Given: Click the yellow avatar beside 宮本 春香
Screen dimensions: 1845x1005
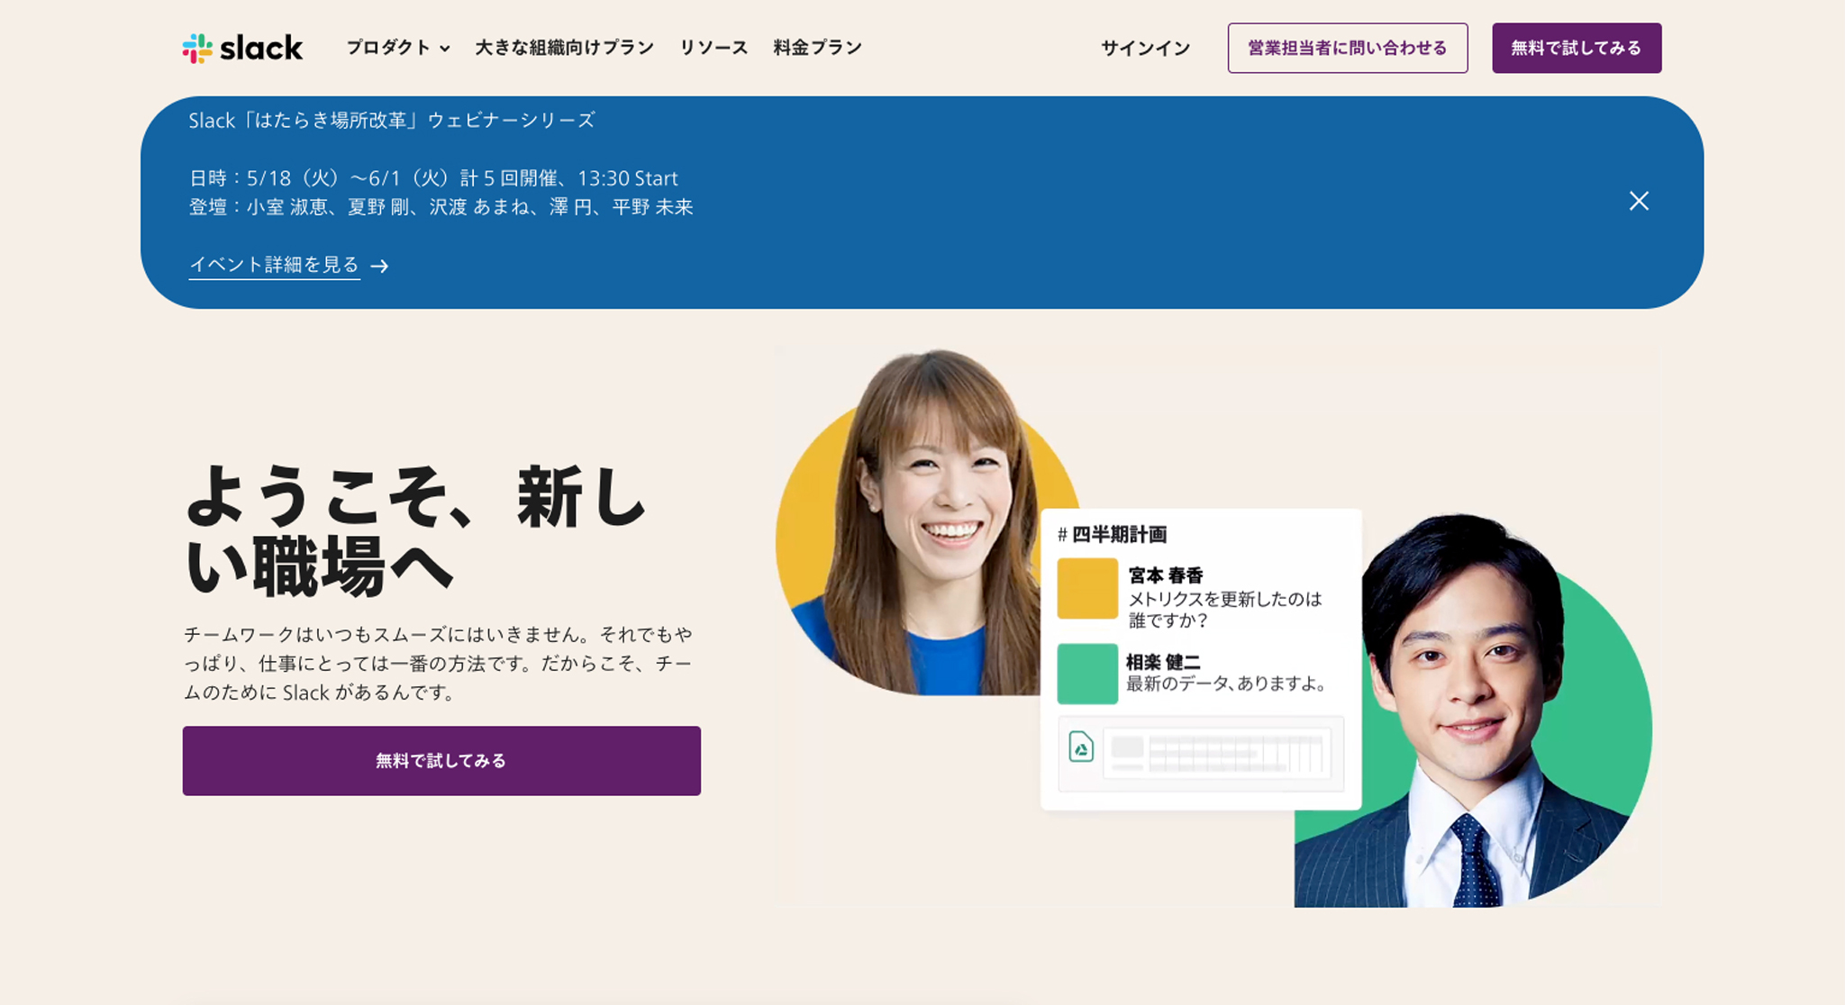Looking at the screenshot, I should click(1087, 589).
